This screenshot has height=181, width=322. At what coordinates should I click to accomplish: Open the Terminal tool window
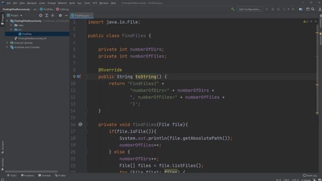(x=44, y=175)
